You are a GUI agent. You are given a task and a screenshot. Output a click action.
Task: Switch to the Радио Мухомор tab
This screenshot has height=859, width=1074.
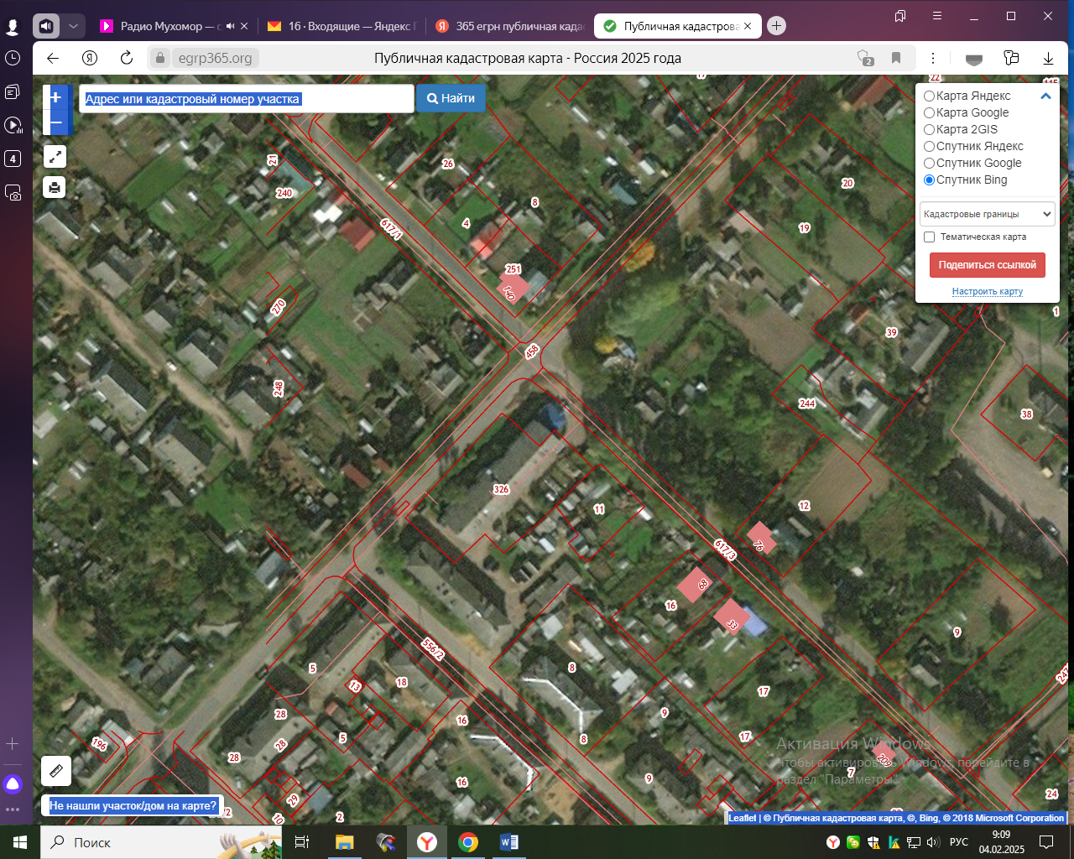[168, 26]
